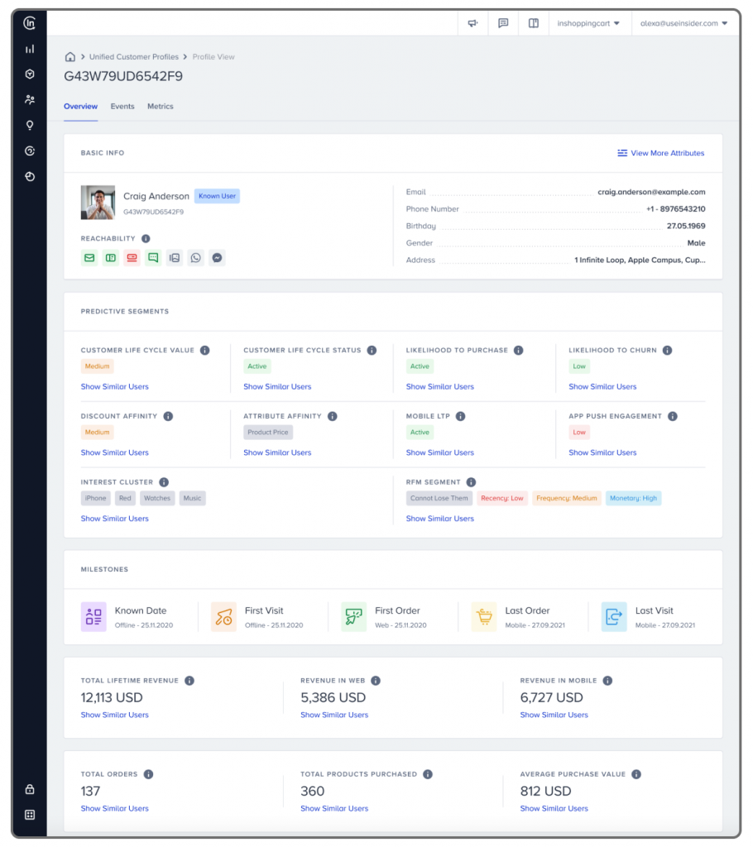Click Craig Anderson's profile photo
This screenshot has height=847, width=753.
coord(98,203)
